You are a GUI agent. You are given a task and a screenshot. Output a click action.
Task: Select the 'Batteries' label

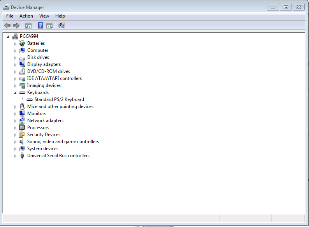click(x=36, y=43)
